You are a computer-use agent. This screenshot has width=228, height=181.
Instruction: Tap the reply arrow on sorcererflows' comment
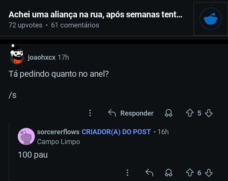(x=149, y=173)
